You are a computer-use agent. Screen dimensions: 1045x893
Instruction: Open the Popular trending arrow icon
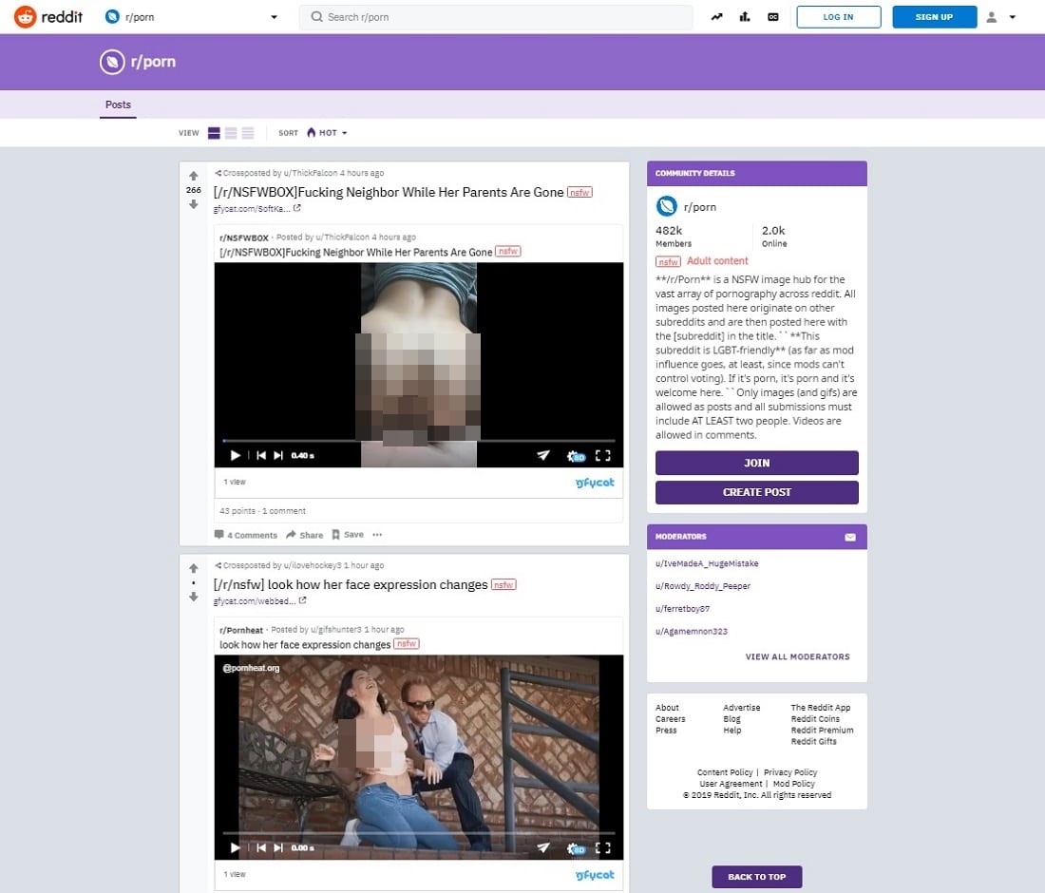pyautogui.click(x=717, y=17)
